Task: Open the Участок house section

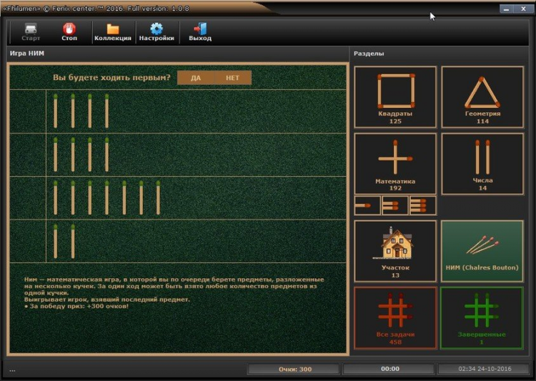Action: (395, 251)
